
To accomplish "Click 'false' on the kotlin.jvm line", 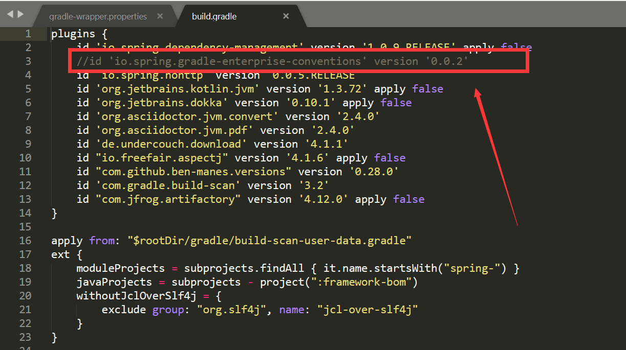I will [428, 89].
